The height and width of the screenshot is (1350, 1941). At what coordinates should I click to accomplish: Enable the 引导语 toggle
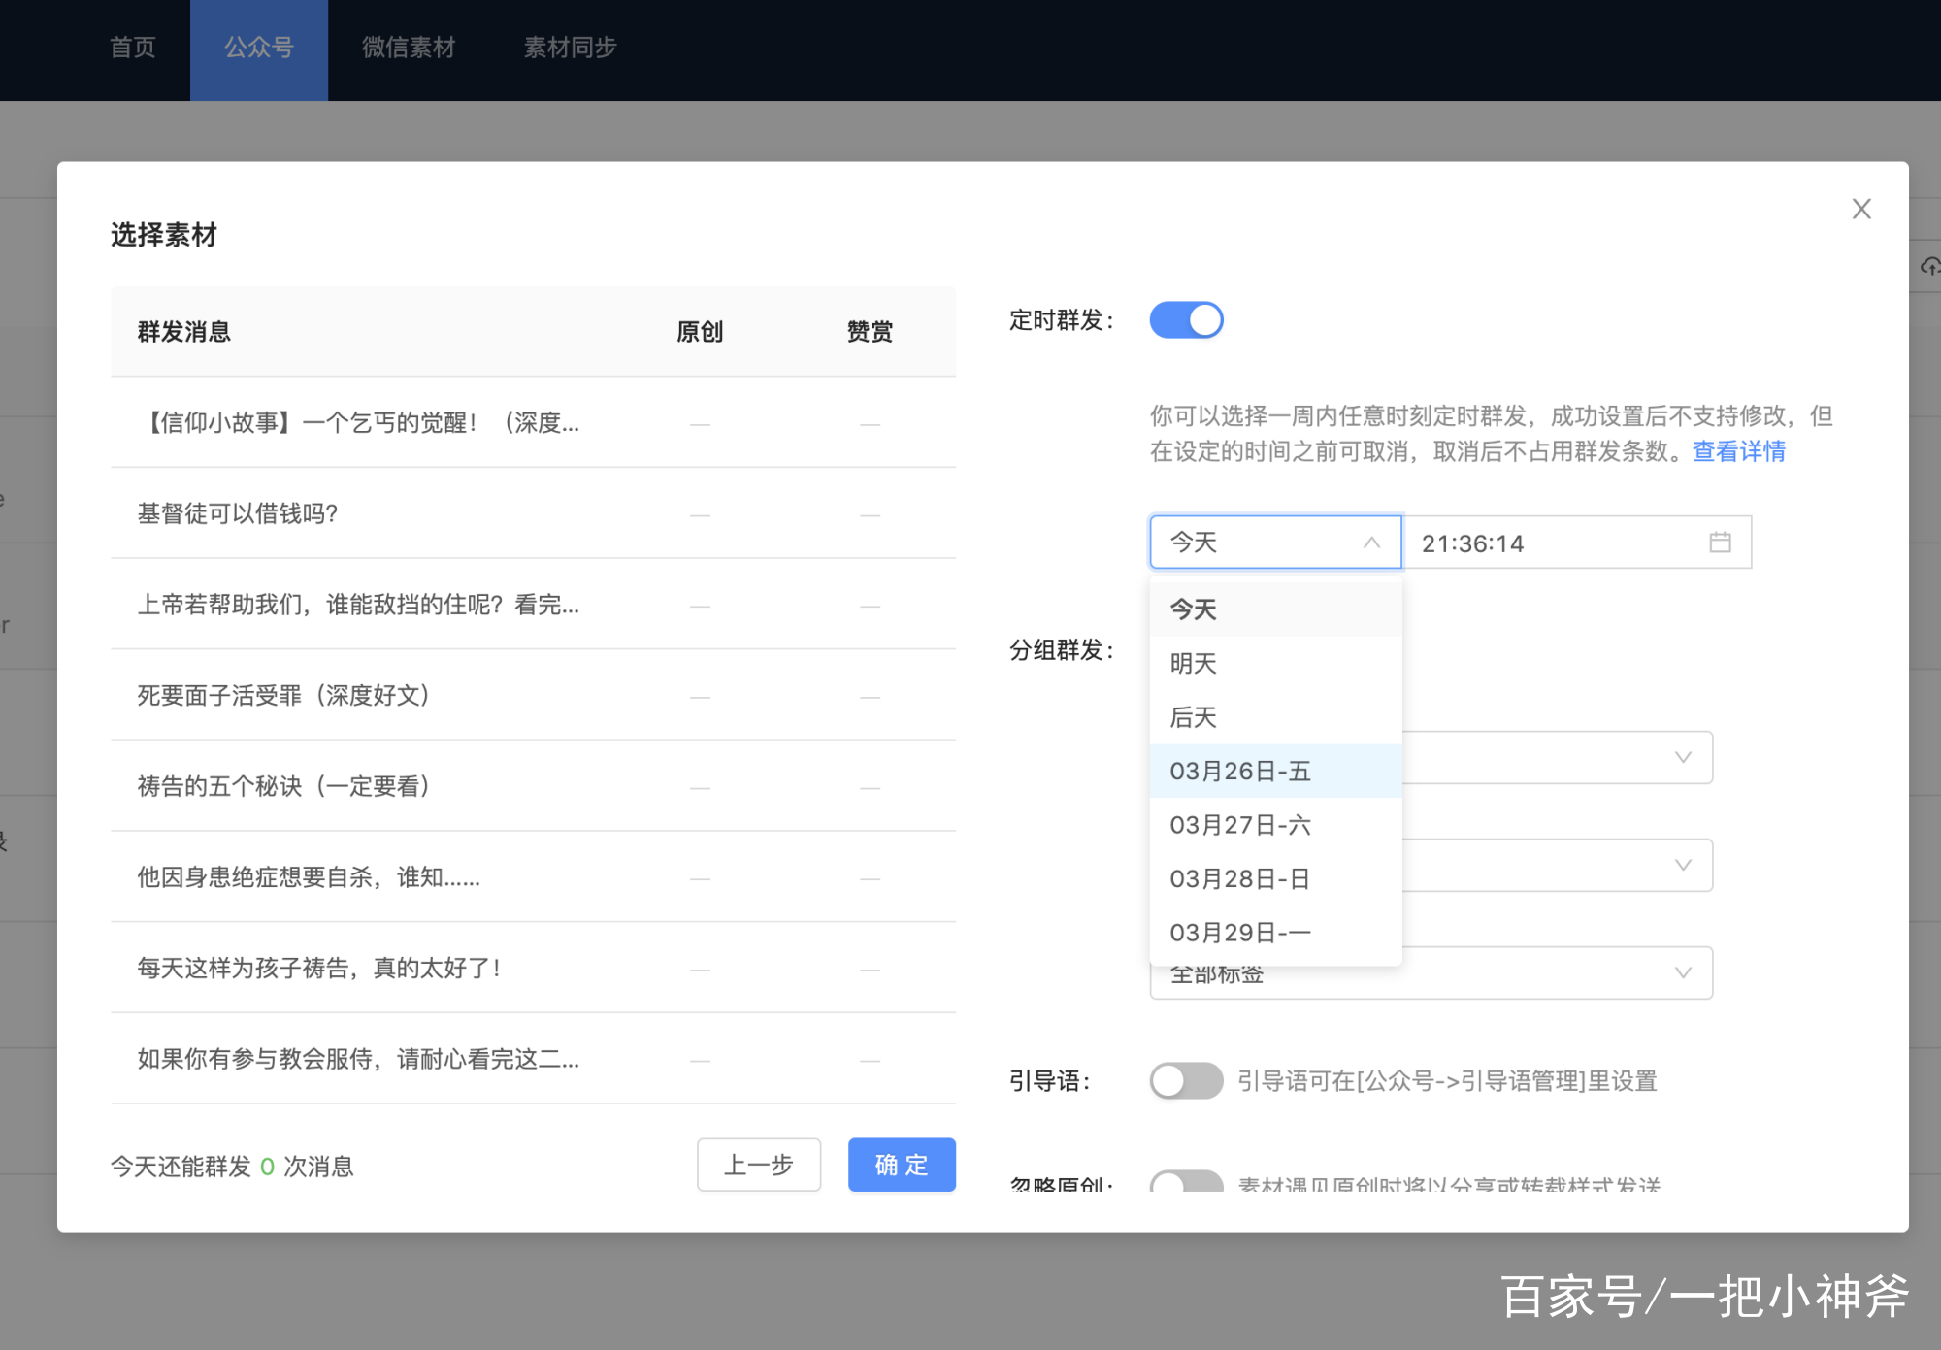(x=1186, y=1080)
